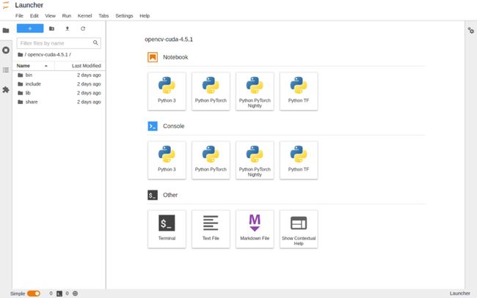Create a Python PyTorch Nightly notebook

point(255,92)
